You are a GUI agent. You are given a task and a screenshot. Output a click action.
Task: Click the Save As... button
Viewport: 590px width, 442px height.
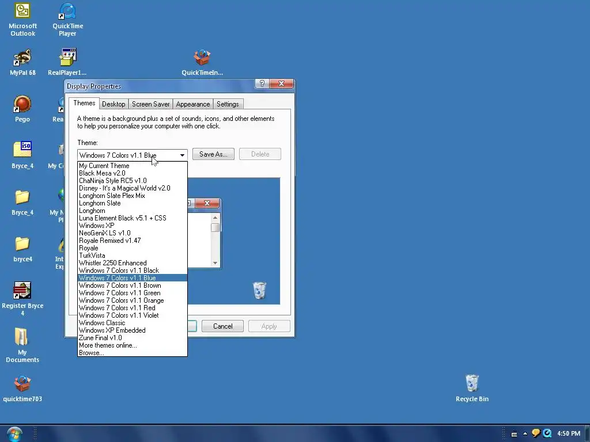tap(213, 154)
